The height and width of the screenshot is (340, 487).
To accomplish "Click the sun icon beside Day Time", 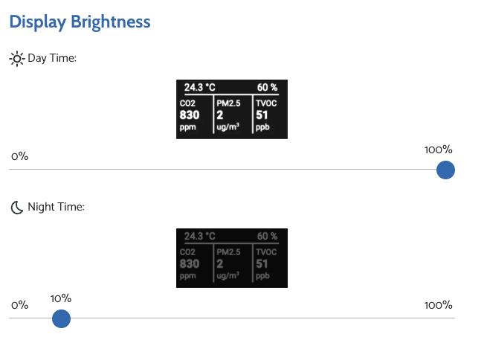I will [x=16, y=58].
